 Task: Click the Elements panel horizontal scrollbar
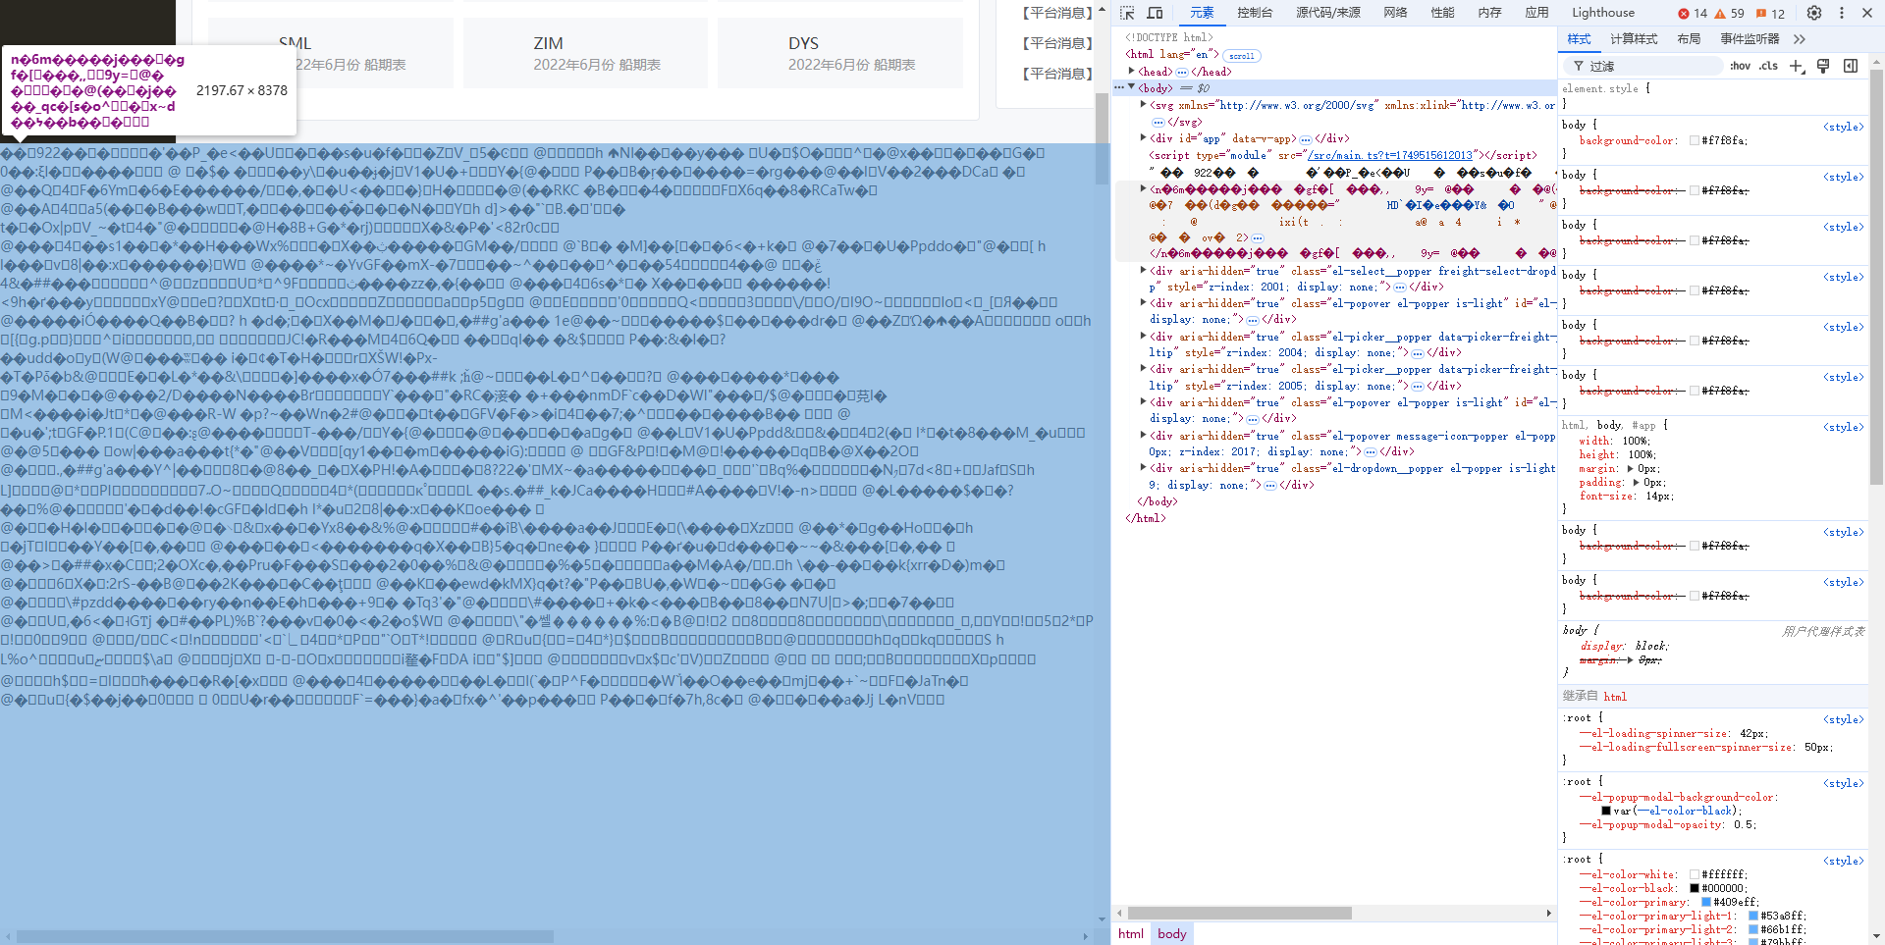pyautogui.click(x=1240, y=913)
